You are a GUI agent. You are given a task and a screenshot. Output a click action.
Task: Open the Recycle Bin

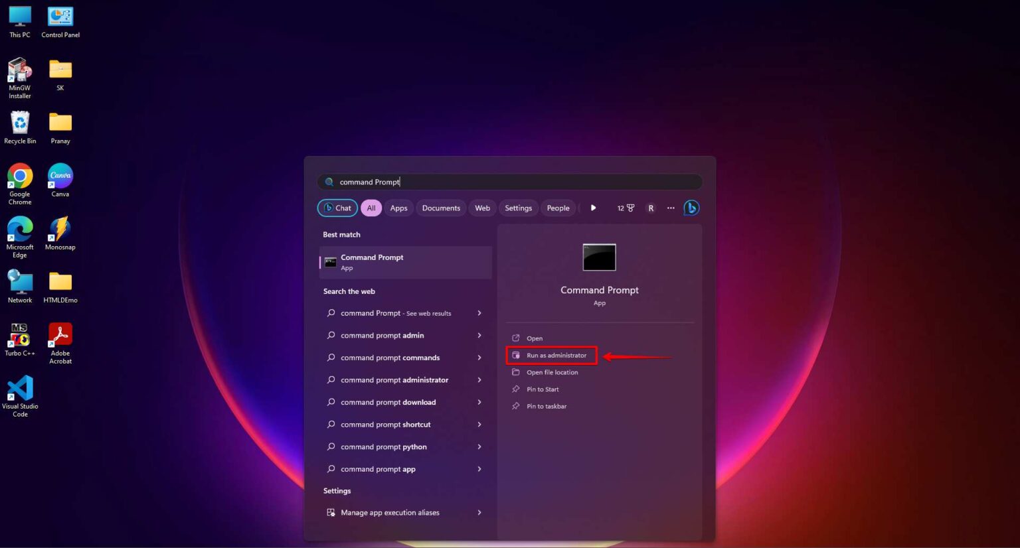tap(20, 123)
